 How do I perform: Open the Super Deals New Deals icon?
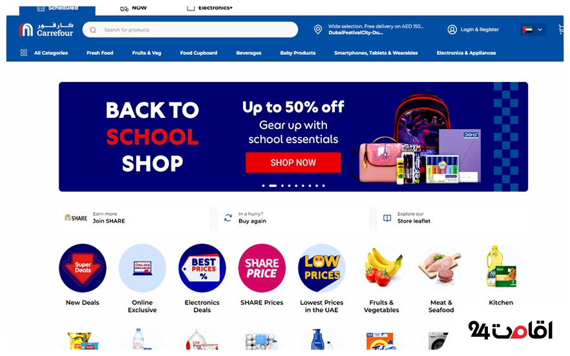(x=83, y=268)
